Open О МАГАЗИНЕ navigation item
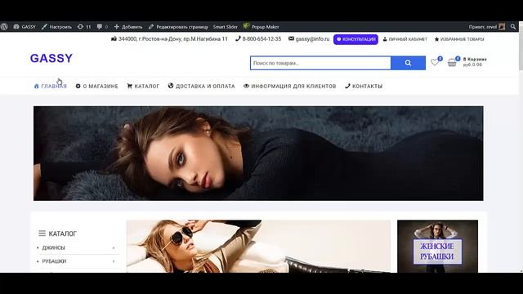 (96, 86)
